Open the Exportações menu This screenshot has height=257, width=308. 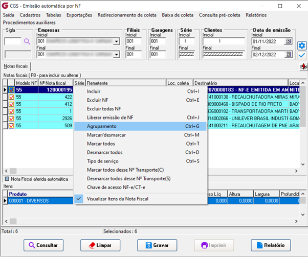coord(79,15)
